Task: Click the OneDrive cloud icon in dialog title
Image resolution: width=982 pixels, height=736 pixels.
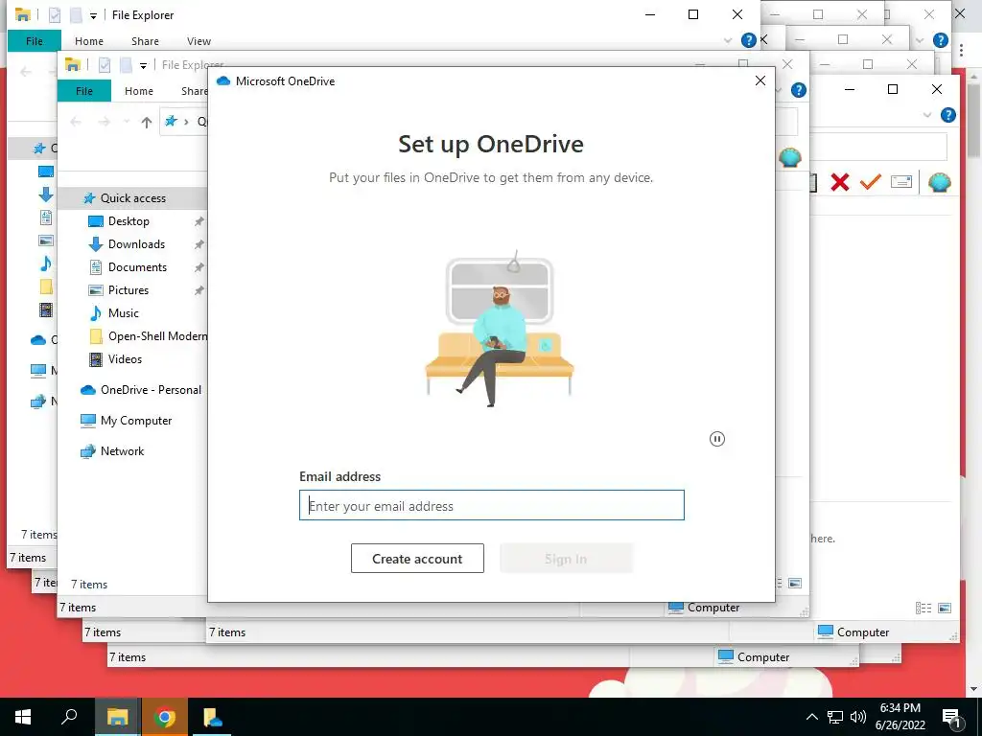Action: pos(223,80)
